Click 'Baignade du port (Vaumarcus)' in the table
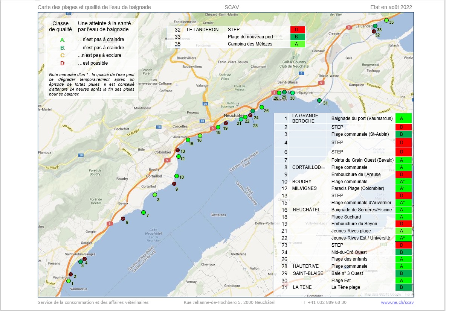 click(362, 118)
